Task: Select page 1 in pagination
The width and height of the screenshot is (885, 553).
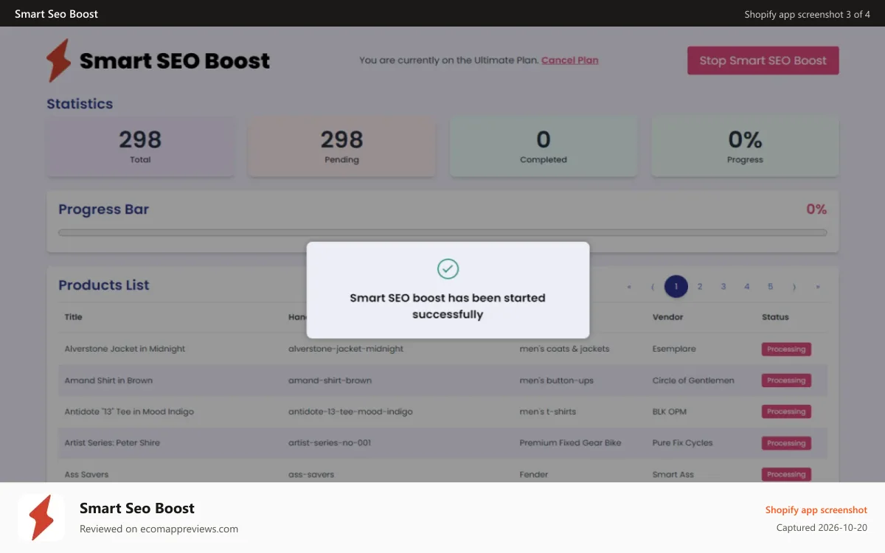Action: (676, 287)
